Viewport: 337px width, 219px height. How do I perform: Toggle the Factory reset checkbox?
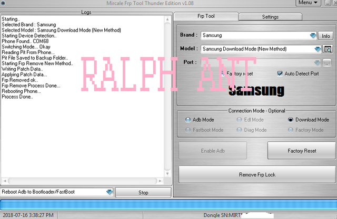[x=223, y=74]
